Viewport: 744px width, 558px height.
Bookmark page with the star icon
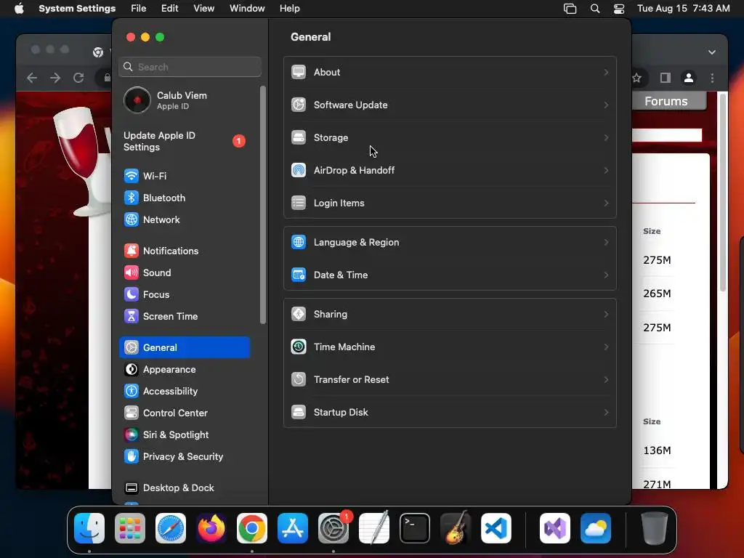pos(636,78)
